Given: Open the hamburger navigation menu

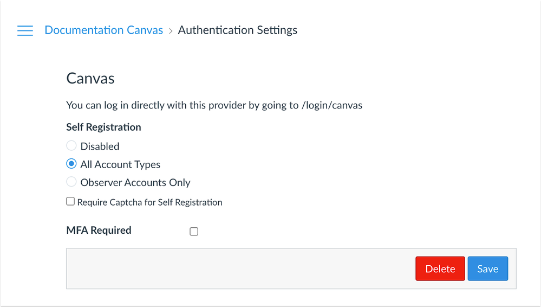Looking at the screenshot, I should click(x=25, y=30).
